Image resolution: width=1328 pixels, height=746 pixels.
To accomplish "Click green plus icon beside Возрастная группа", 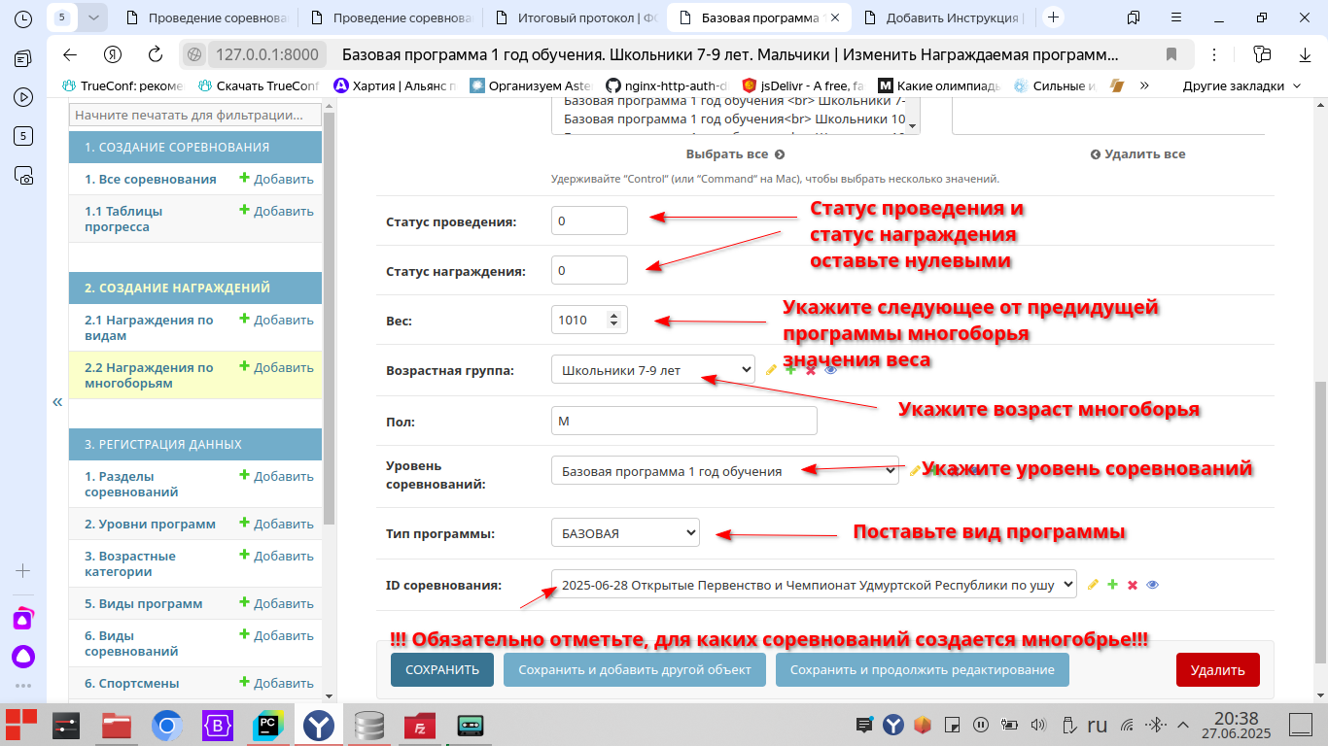I will pos(790,370).
